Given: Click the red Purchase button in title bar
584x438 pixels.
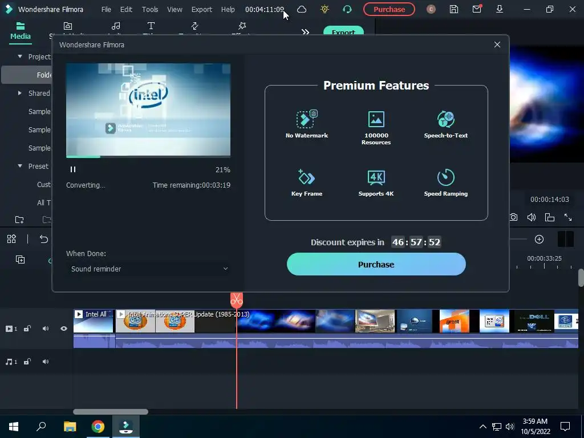Looking at the screenshot, I should 389,9.
